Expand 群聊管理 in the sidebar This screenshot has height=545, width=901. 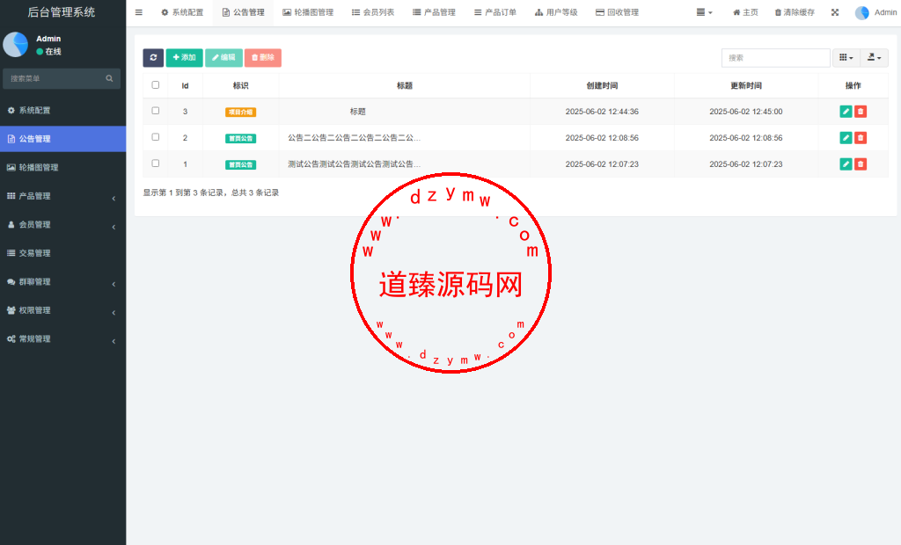click(62, 282)
